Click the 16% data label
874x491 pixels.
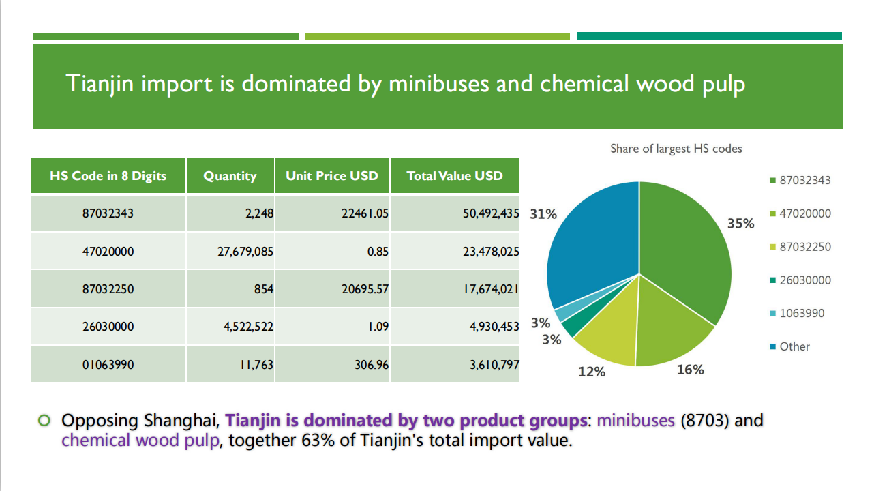pyautogui.click(x=690, y=370)
